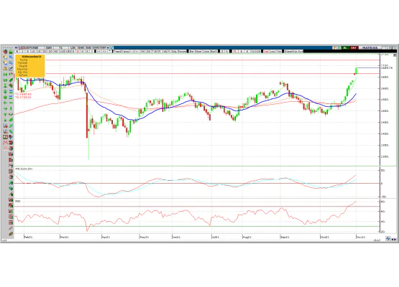The width and height of the screenshot is (399, 287).
Task: Select the 120 minute period button
Action: [x=62, y=51]
